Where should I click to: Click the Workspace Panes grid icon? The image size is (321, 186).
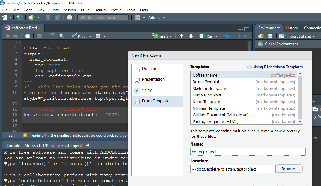click(x=138, y=17)
